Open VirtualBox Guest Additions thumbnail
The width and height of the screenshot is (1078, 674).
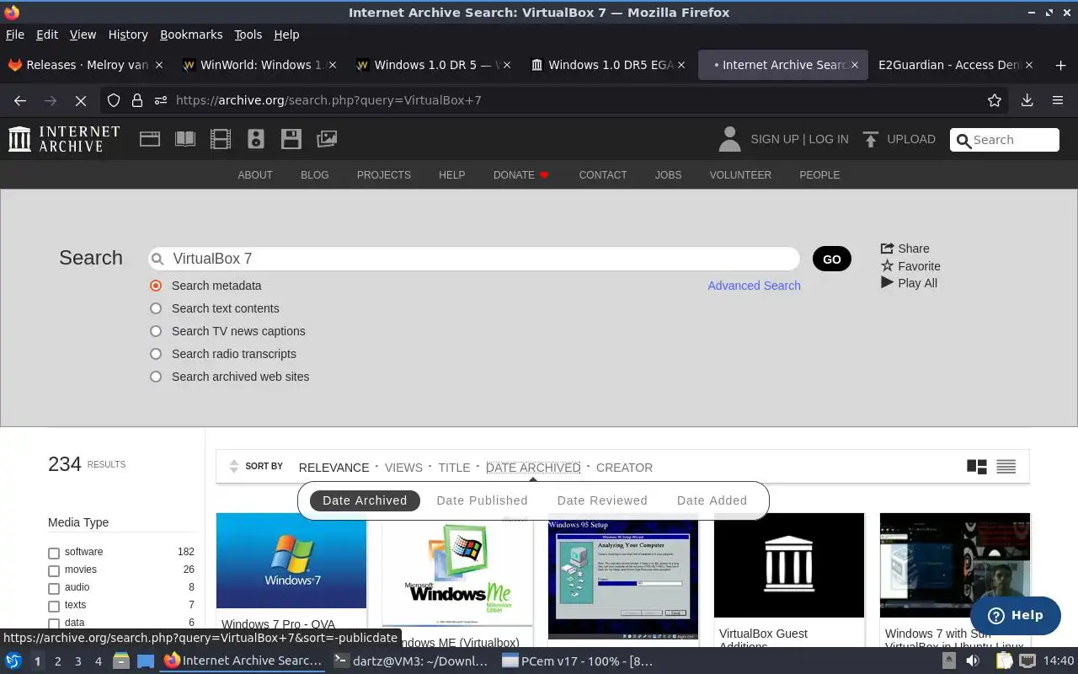(x=789, y=565)
